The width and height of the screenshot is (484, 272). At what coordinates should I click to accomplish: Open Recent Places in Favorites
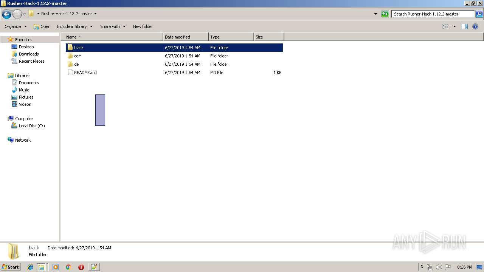(31, 61)
